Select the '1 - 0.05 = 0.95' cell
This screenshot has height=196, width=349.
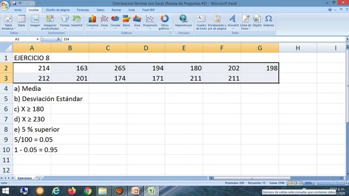point(32,150)
